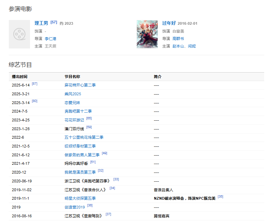This screenshot has width=272, height=221.
Task: Open the 恋爱兄妹 show link
Action: (x=72, y=103)
